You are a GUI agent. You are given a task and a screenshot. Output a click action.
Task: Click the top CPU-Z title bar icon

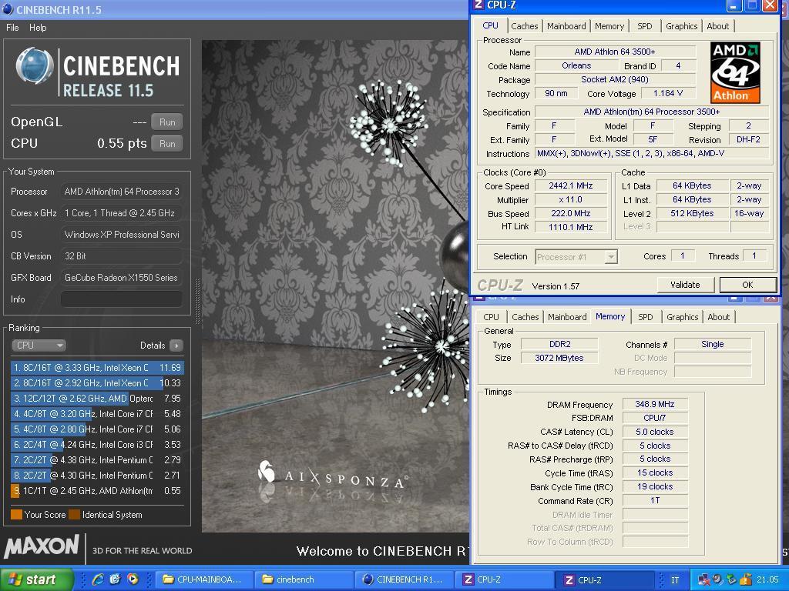pyautogui.click(x=479, y=5)
